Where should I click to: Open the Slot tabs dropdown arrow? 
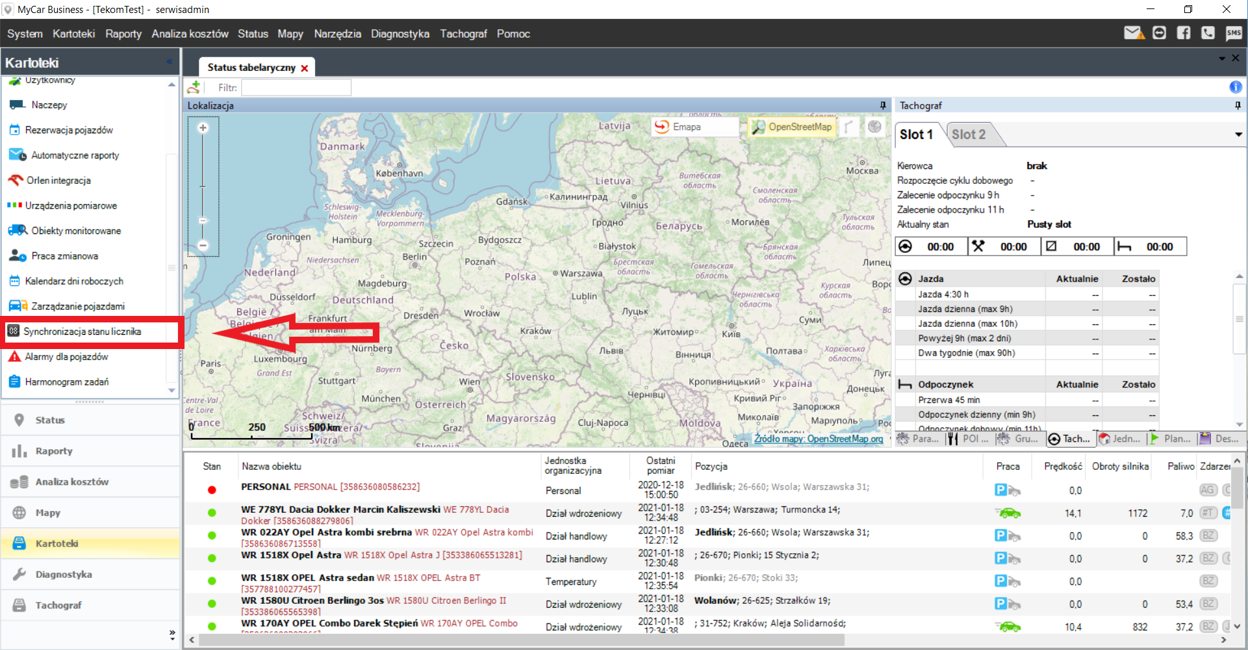click(1239, 135)
